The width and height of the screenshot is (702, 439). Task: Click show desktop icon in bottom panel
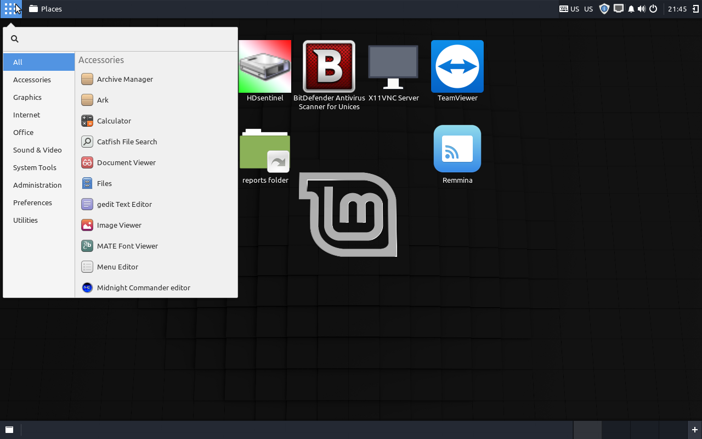pyautogui.click(x=9, y=430)
